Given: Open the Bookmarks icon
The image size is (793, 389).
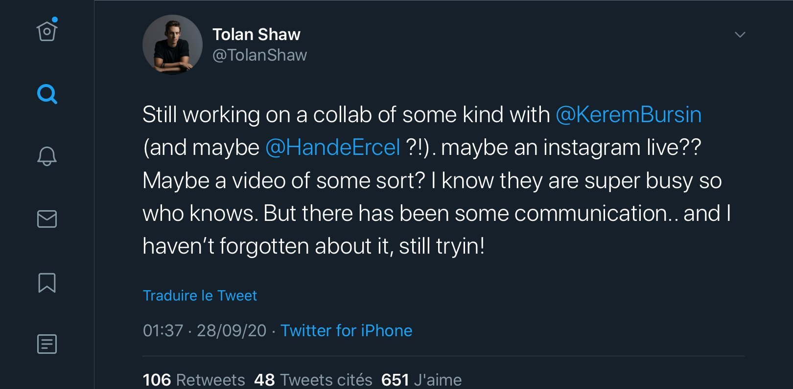Looking at the screenshot, I should (47, 282).
